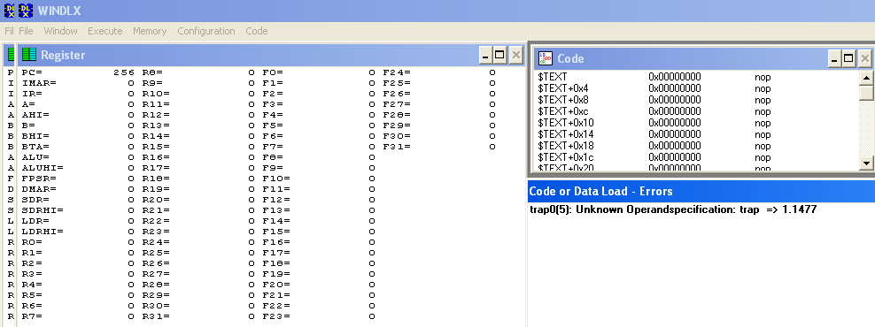The height and width of the screenshot is (327, 875).
Task: Minimize the Register window
Action: (x=485, y=55)
